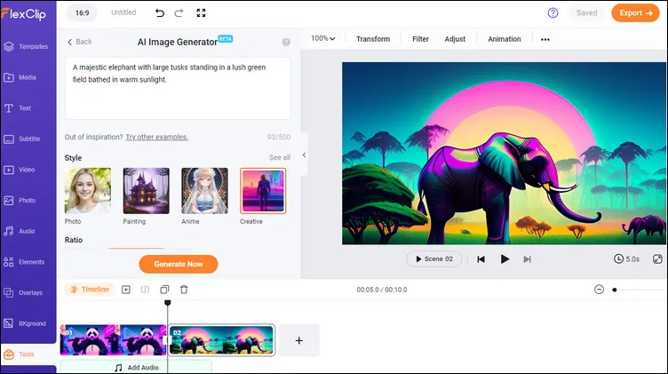Image resolution: width=668 pixels, height=374 pixels.
Task: Add a new scene using timeline toolbar icon
Action: [x=125, y=290]
